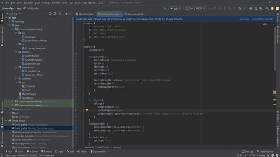Open the Tools menu

78,3
